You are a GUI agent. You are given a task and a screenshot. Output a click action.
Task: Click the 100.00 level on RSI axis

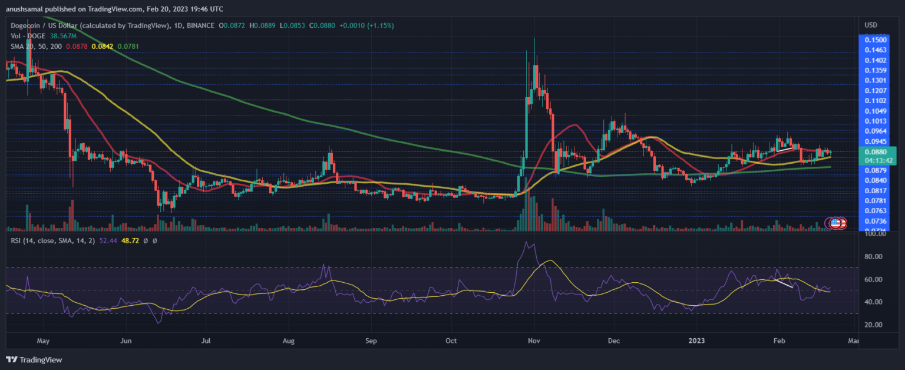coord(875,234)
